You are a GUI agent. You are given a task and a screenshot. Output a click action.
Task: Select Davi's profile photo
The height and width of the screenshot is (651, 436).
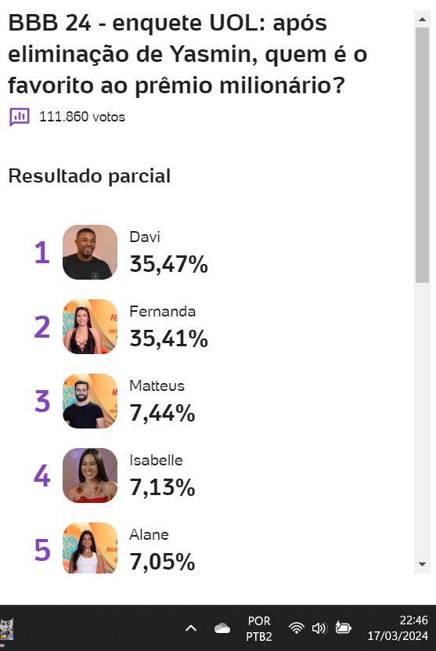(90, 252)
